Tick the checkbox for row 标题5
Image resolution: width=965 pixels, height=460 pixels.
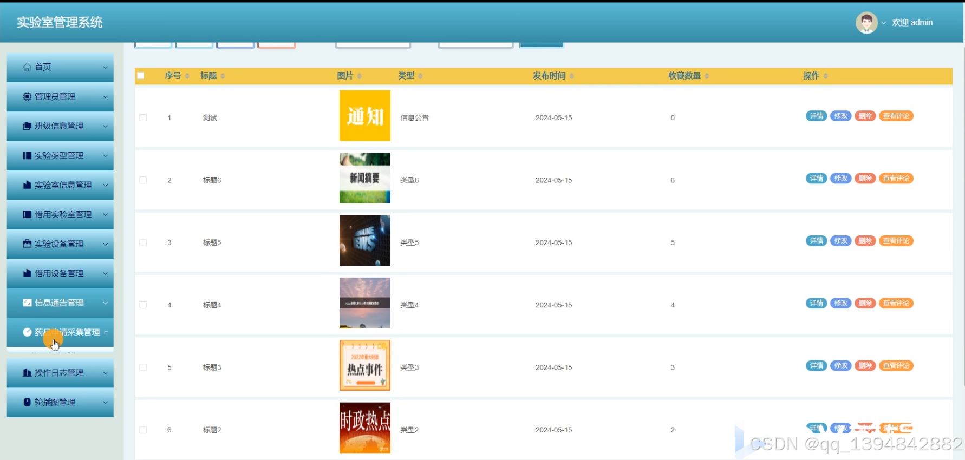(143, 242)
